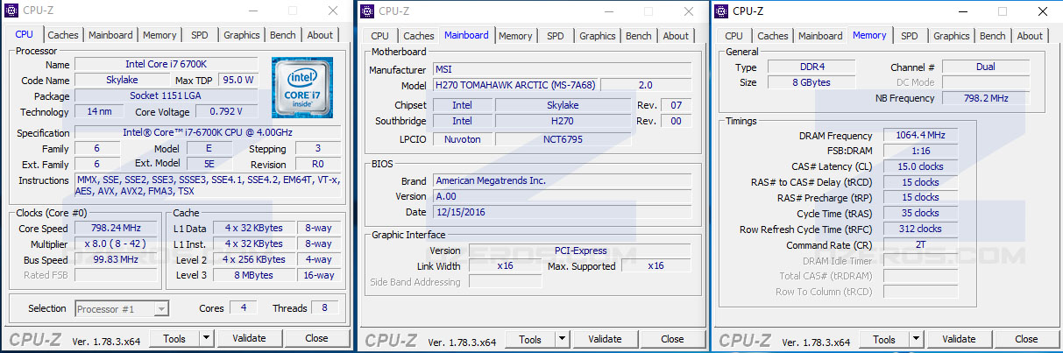Viewport: 1063px width, 353px height.
Task: Open the Processor #1 selection dropdown
Action: (x=122, y=308)
